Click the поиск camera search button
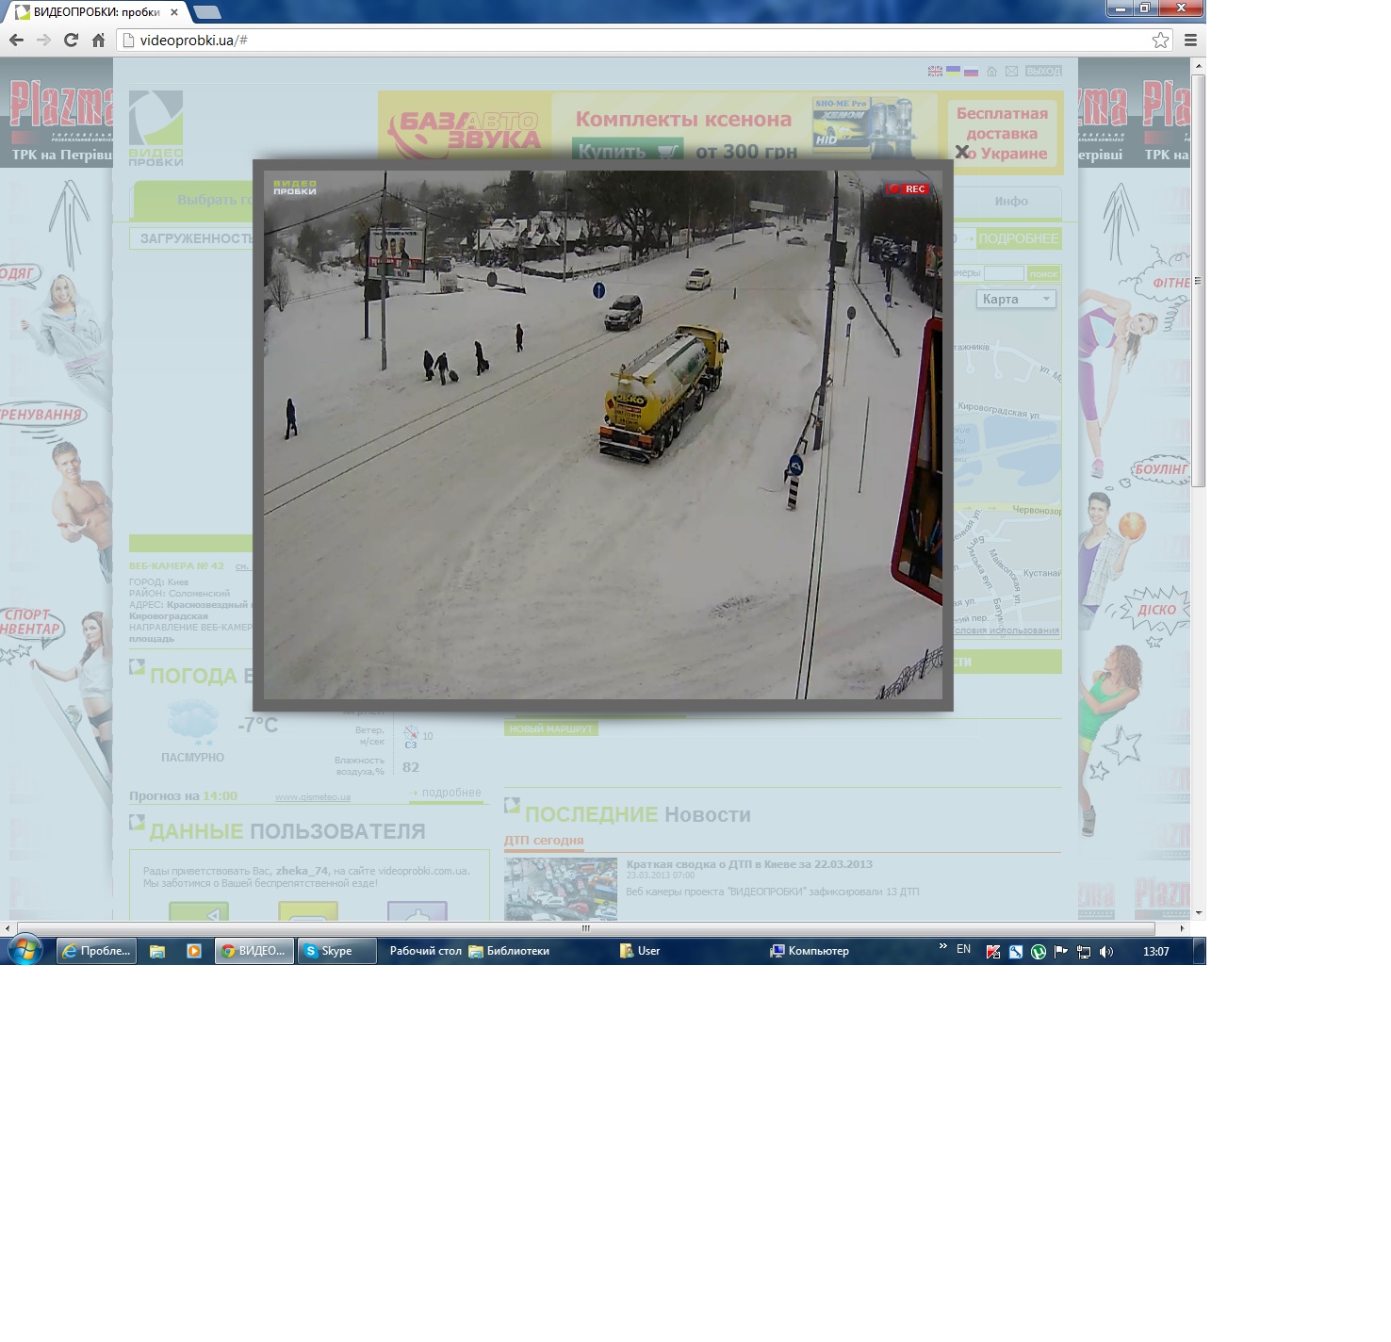This screenshot has width=1391, height=1342. pyautogui.click(x=1043, y=274)
